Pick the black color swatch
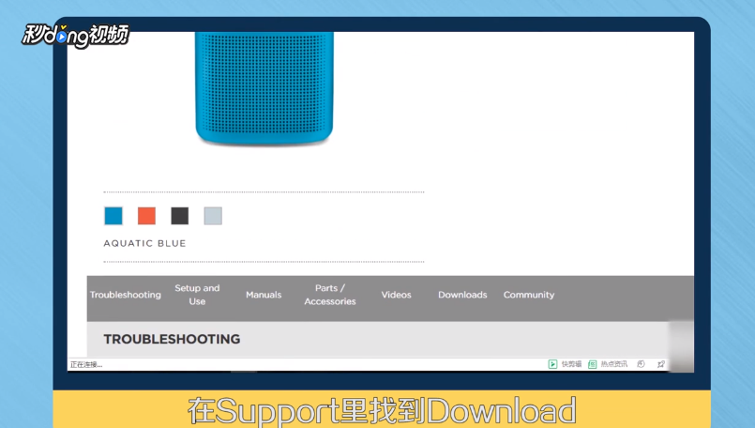The height and width of the screenshot is (428, 755). (x=179, y=216)
